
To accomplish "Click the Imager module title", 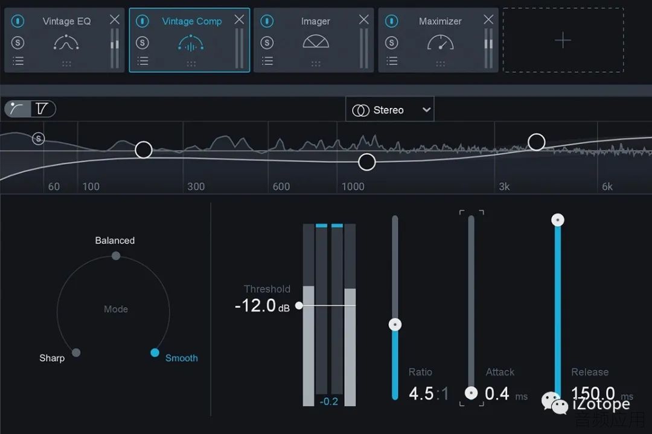I will point(316,21).
